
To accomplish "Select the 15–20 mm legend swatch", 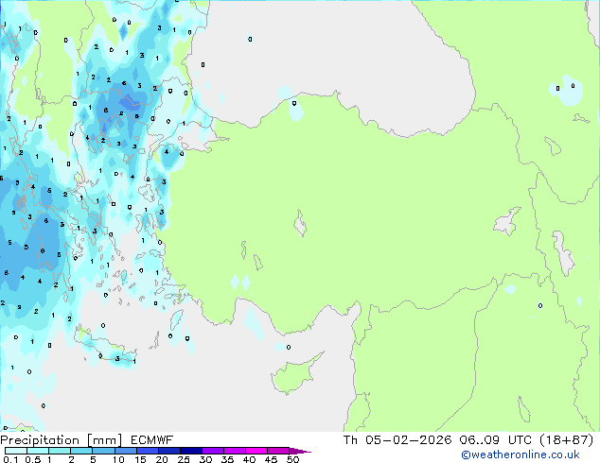I will click(147, 451).
